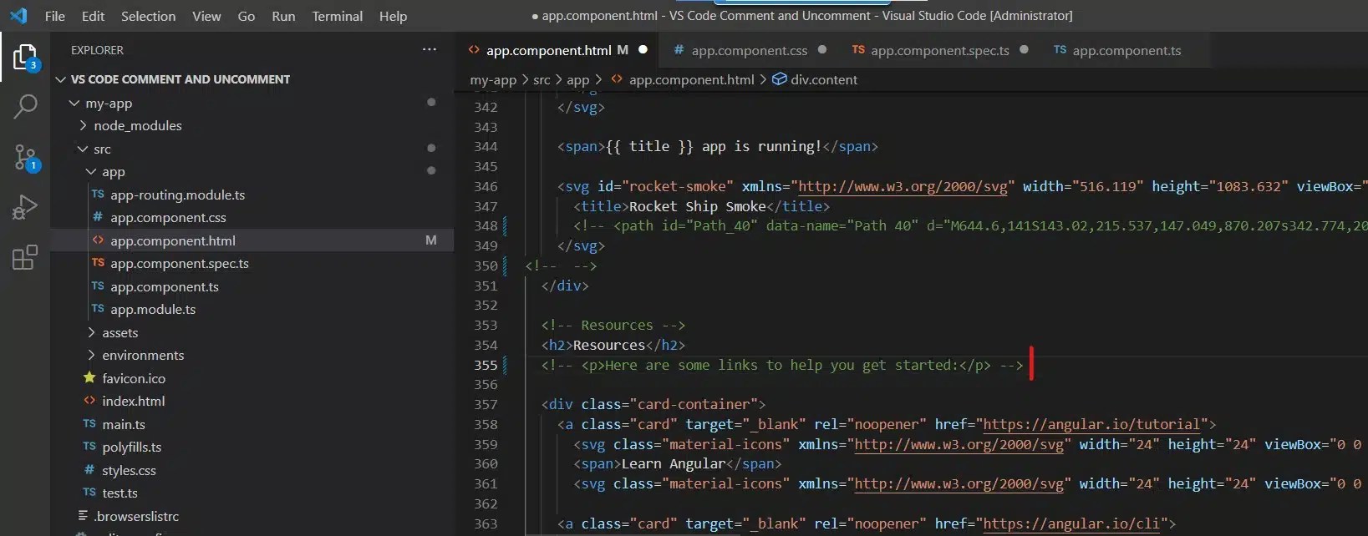Click div.content breadcrumb segment
The image size is (1368, 536).
[x=824, y=79]
